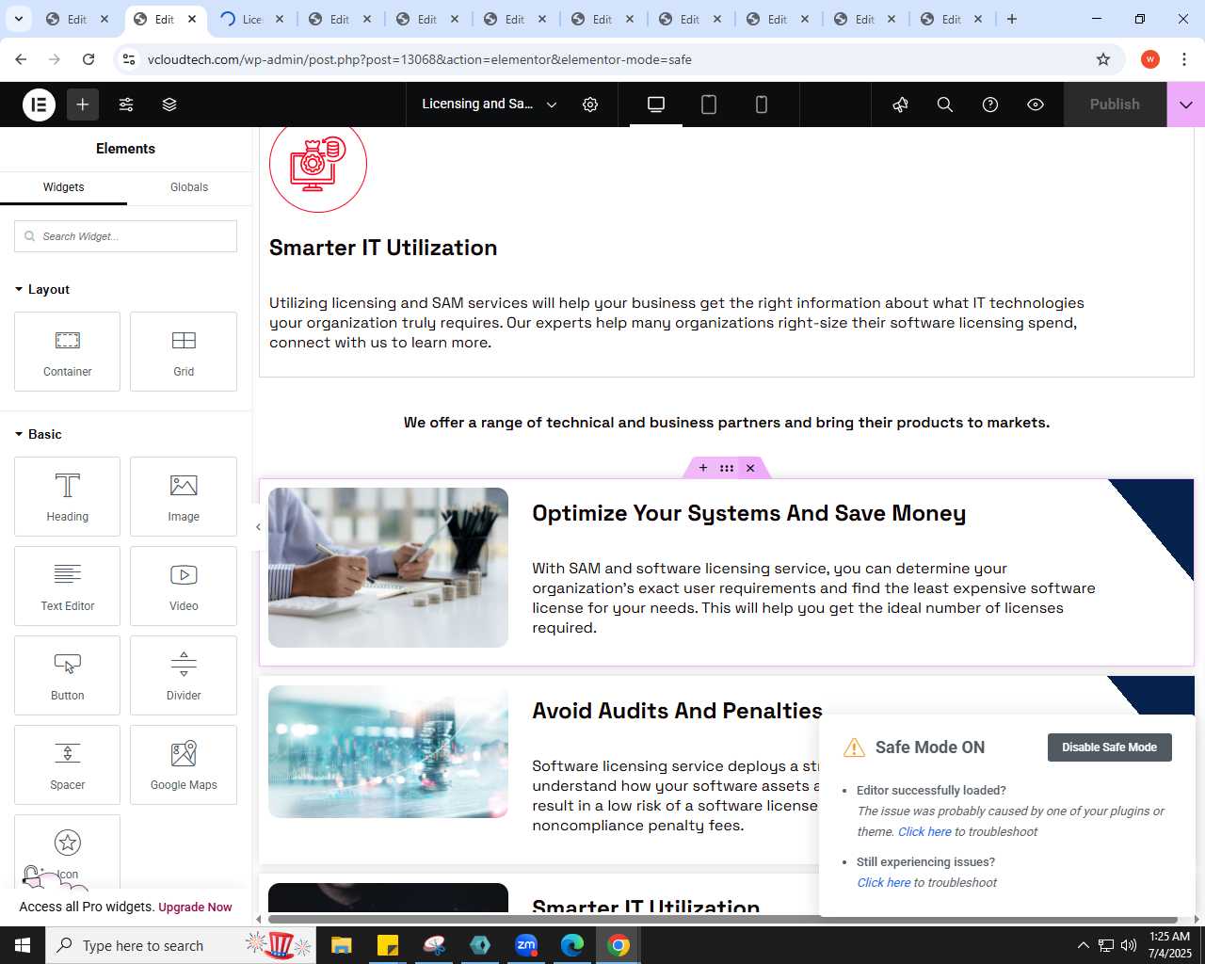This screenshot has height=964, width=1205.
Task: Select the Button widget
Action: click(x=68, y=675)
